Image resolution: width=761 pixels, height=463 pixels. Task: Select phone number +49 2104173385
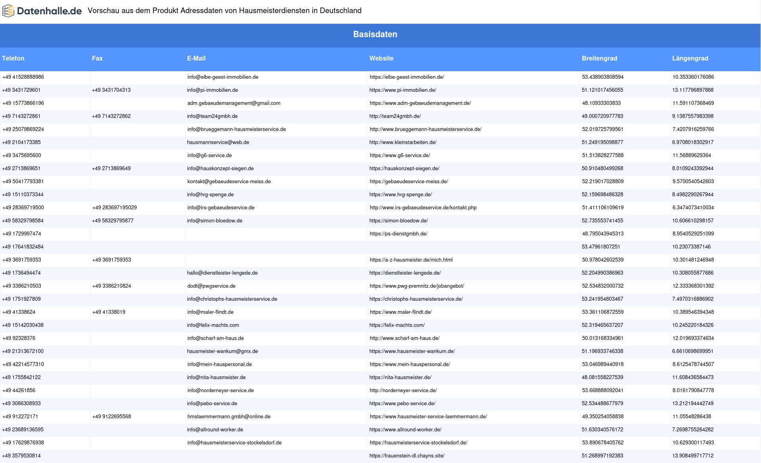[21, 142]
